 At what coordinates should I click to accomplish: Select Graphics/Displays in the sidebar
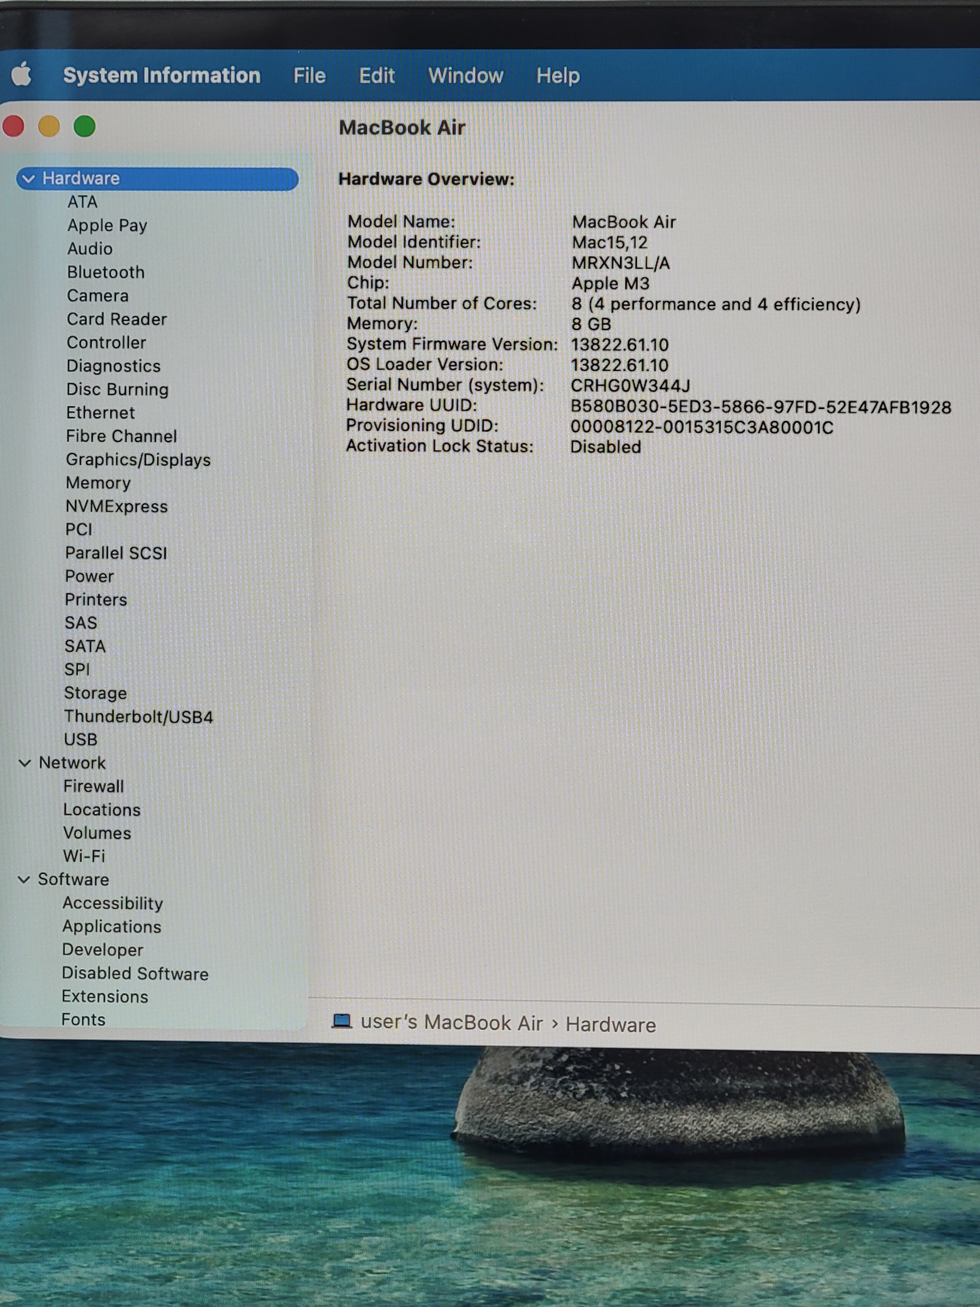(138, 459)
